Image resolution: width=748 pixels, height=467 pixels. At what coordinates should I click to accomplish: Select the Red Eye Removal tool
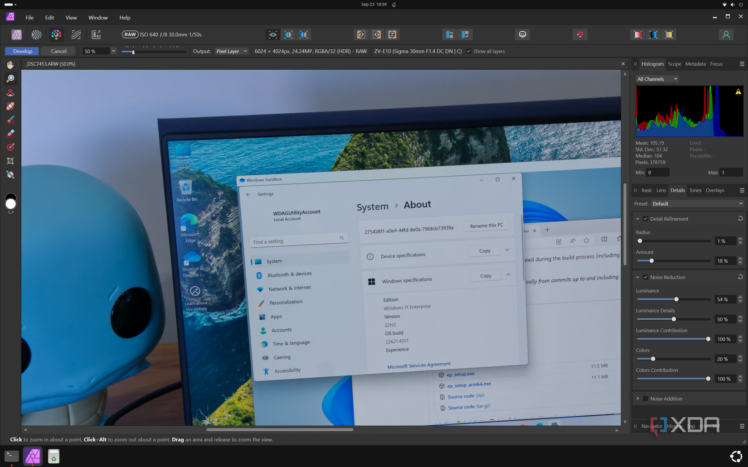[x=10, y=92]
